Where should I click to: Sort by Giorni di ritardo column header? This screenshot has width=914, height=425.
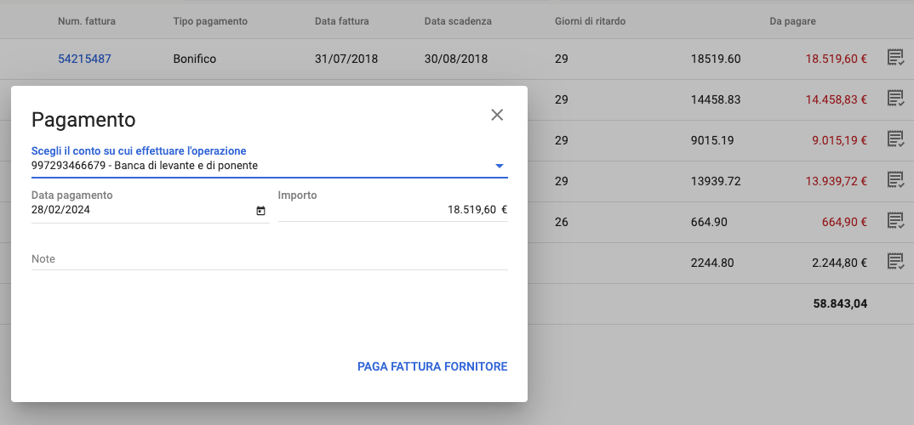click(590, 21)
